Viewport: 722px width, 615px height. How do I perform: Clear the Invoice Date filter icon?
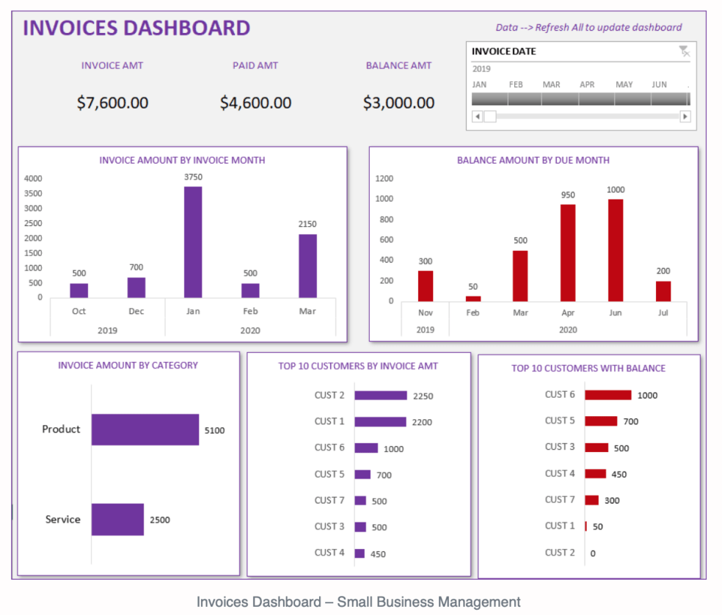pyautogui.click(x=685, y=51)
